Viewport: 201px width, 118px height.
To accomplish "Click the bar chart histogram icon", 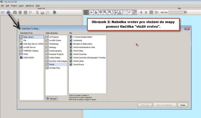I will [x=42, y=12].
